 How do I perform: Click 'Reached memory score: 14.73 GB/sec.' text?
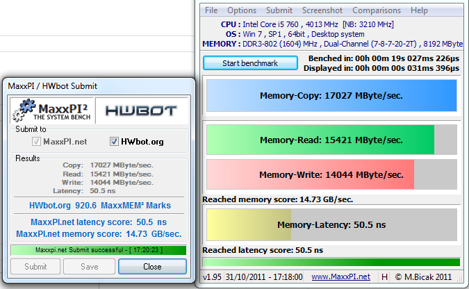click(x=277, y=199)
